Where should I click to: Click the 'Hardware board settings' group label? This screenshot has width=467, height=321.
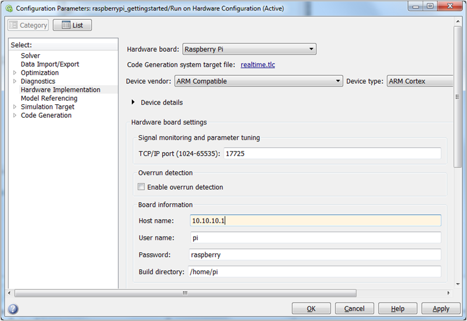click(169, 122)
